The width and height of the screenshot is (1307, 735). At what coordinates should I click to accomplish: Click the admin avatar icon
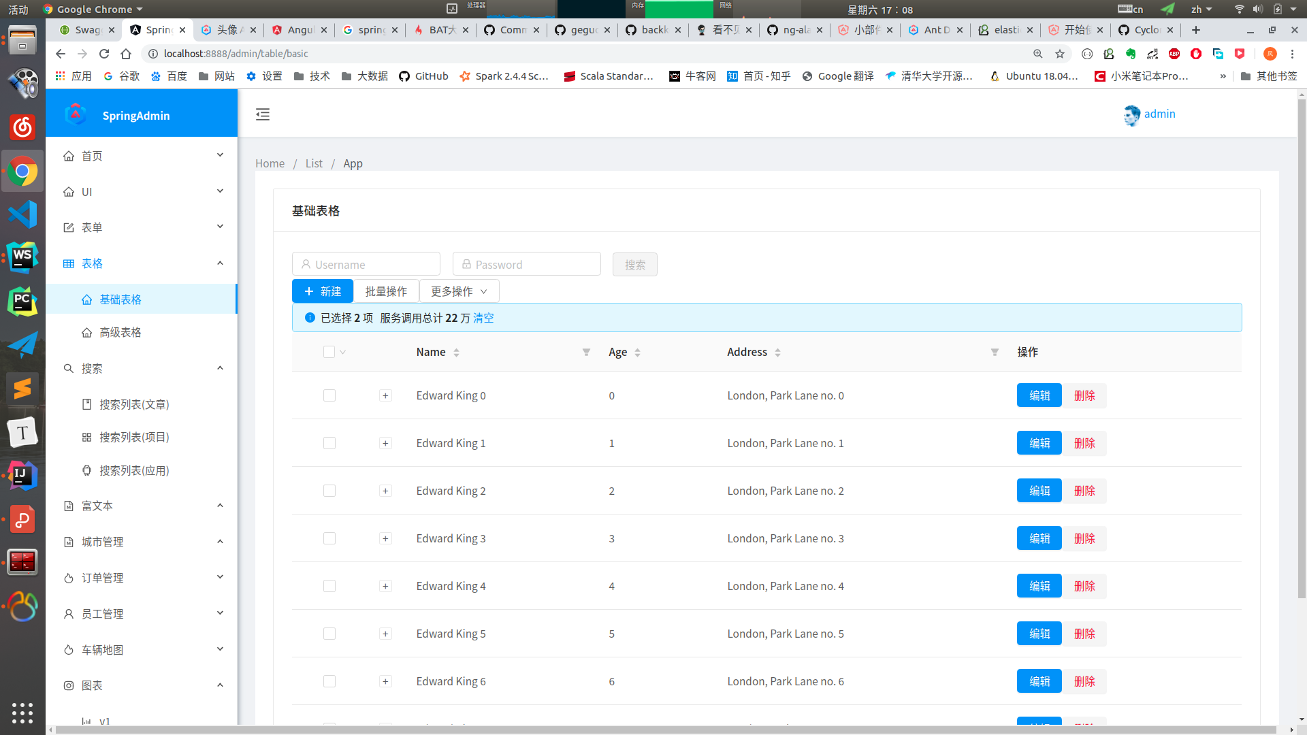click(1131, 115)
